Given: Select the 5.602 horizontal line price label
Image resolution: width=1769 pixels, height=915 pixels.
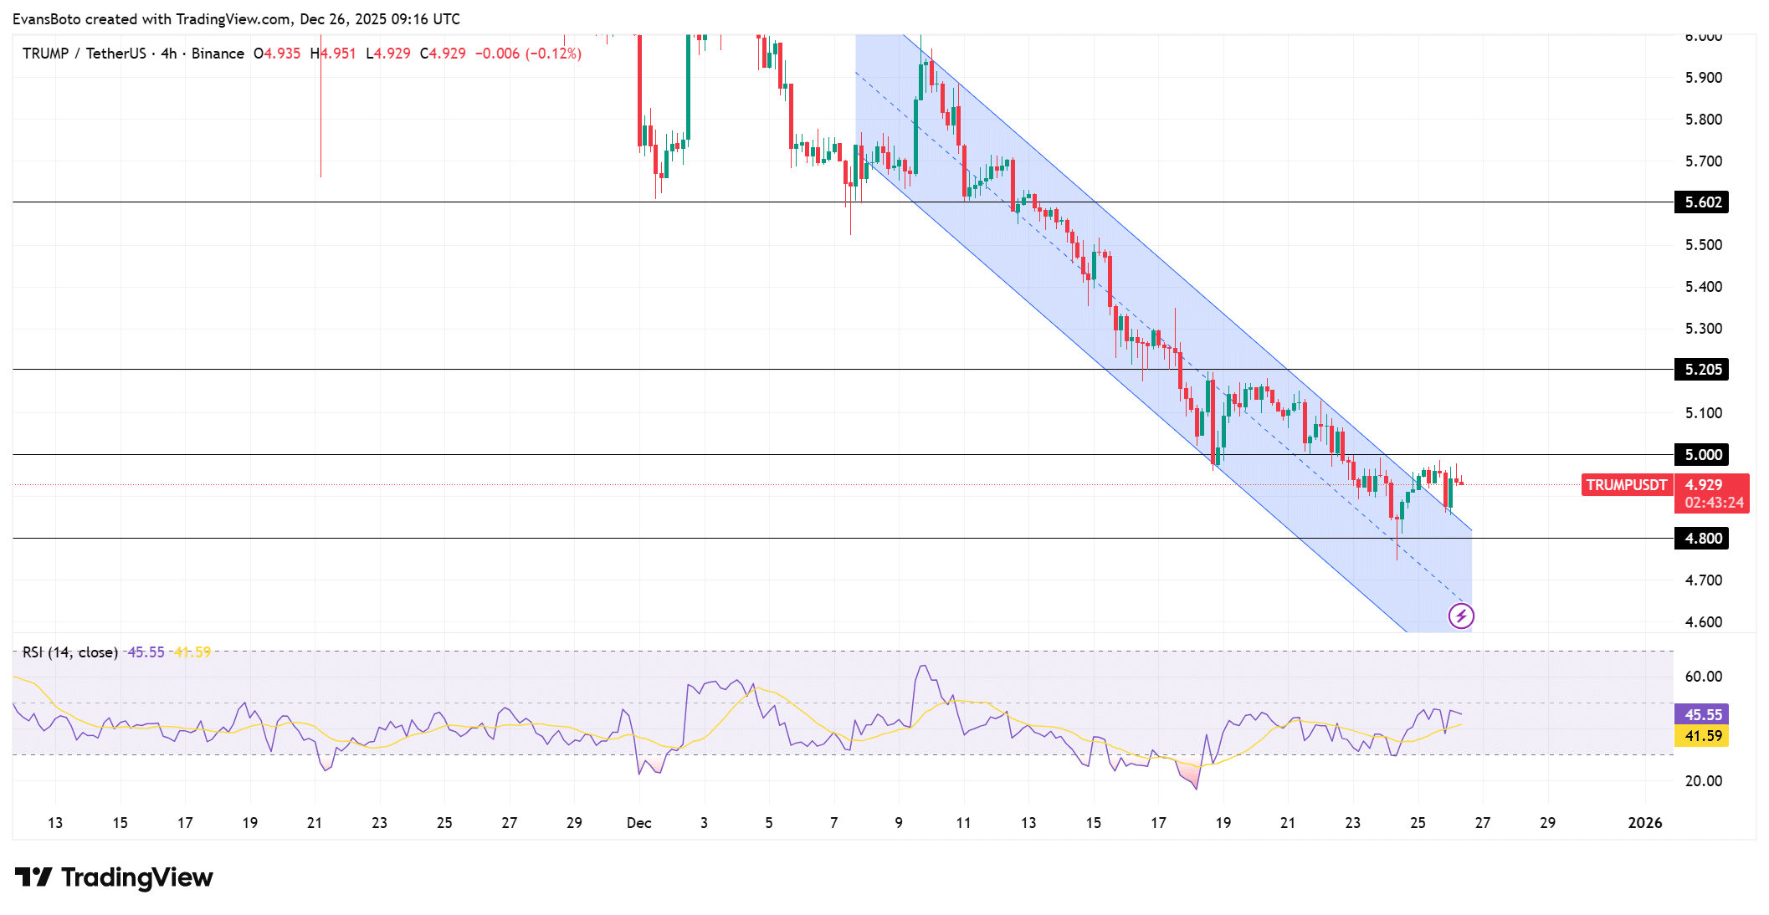Looking at the screenshot, I should coord(1702,202).
